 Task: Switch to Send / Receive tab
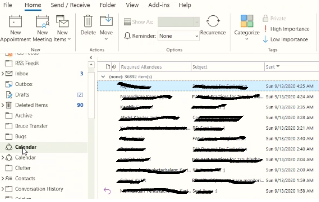(70, 5)
